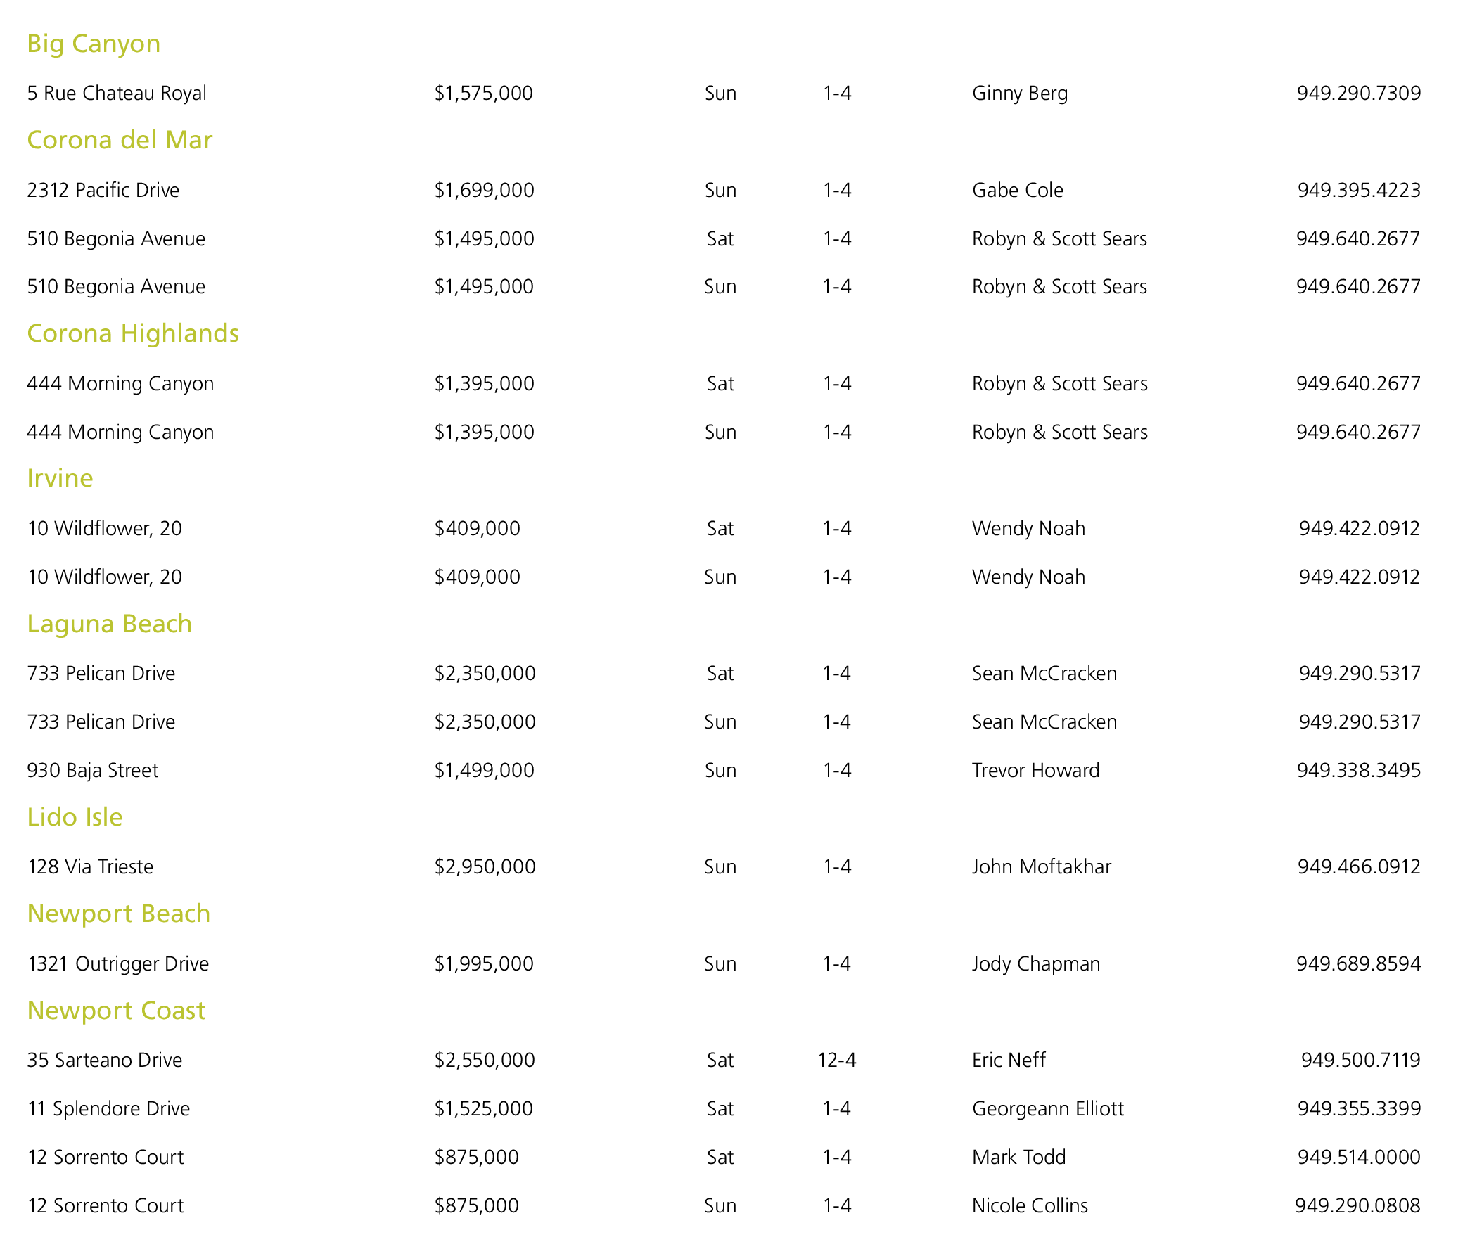Click the Corona Highlands section heading

(x=133, y=333)
